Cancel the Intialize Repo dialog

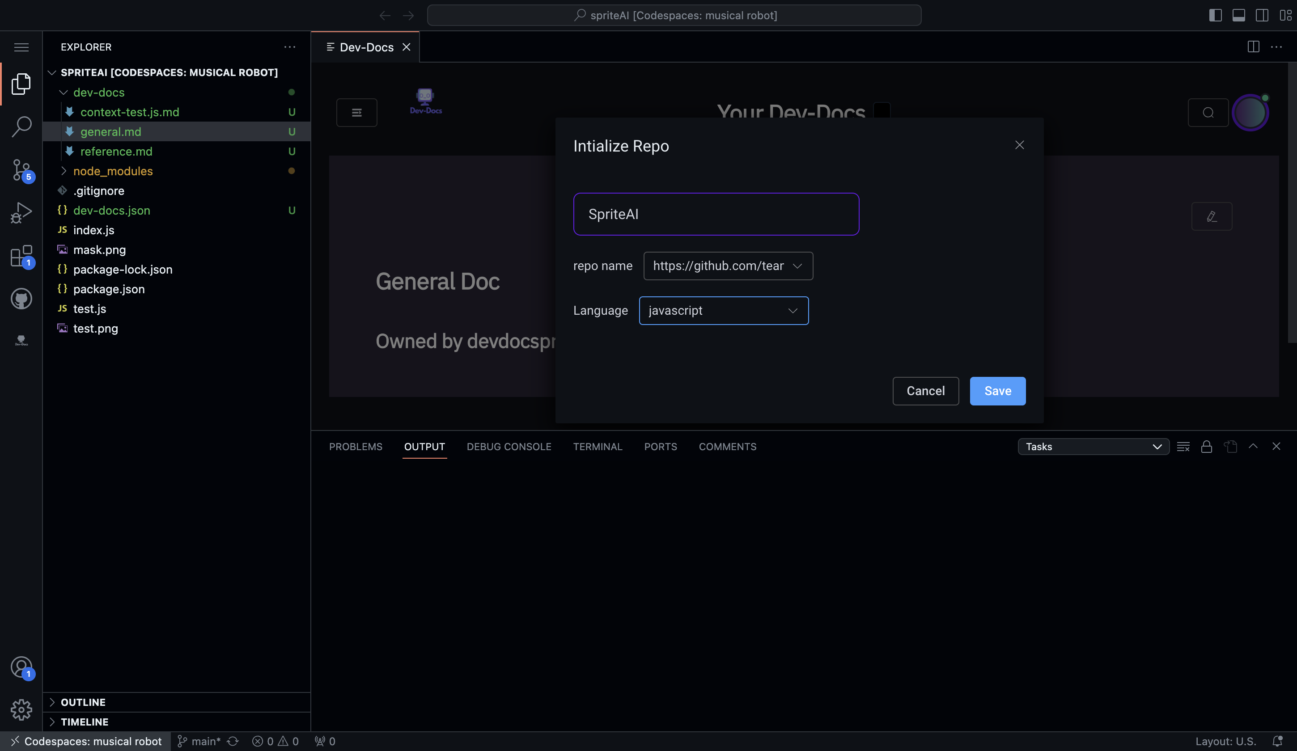tap(925, 391)
